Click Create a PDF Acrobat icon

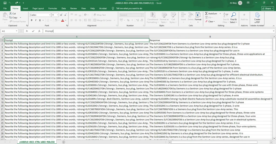[257, 18]
